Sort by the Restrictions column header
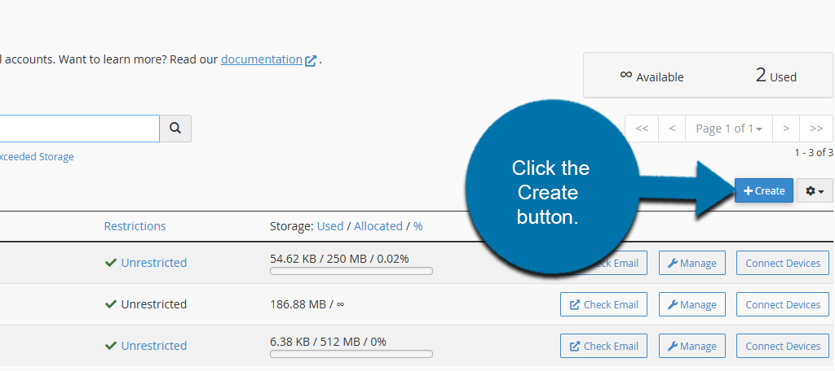Image resolution: width=835 pixels, height=371 pixels. 135,226
